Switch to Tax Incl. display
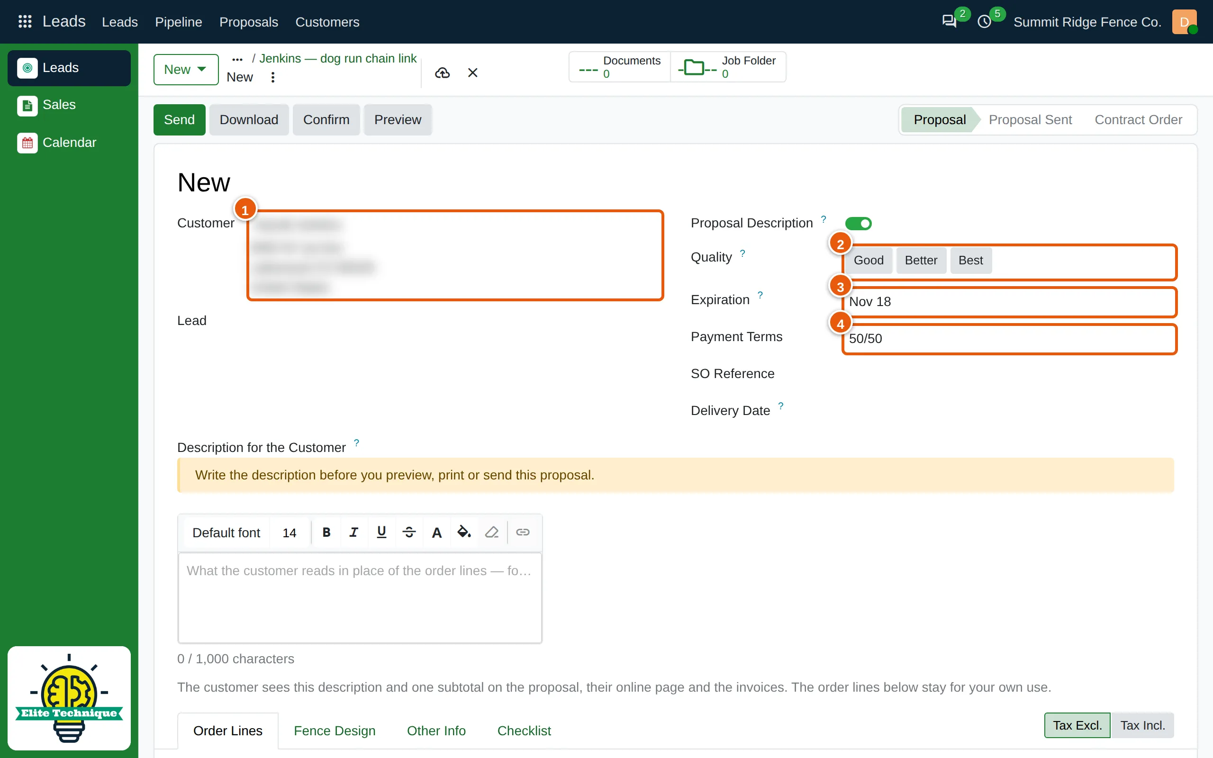Viewport: 1213px width, 758px height. point(1142,725)
